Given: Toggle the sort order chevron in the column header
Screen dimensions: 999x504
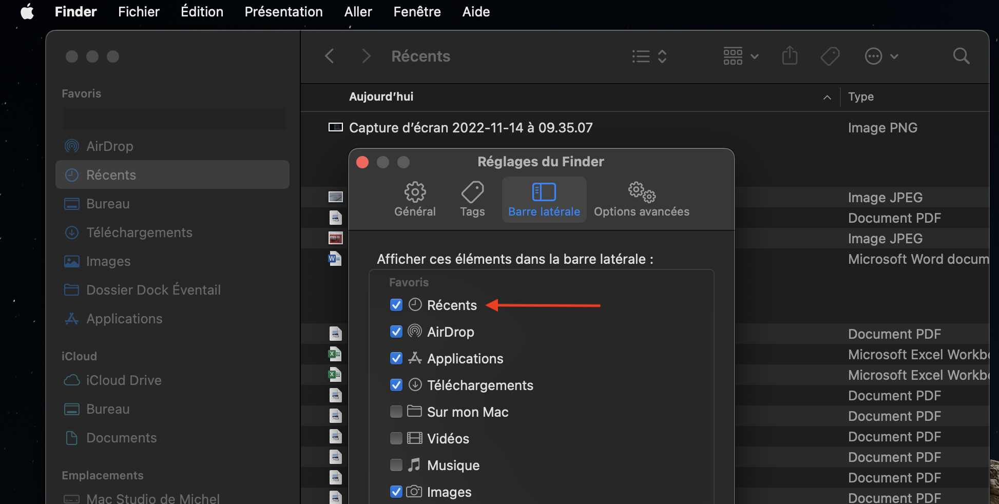Looking at the screenshot, I should coord(827,97).
